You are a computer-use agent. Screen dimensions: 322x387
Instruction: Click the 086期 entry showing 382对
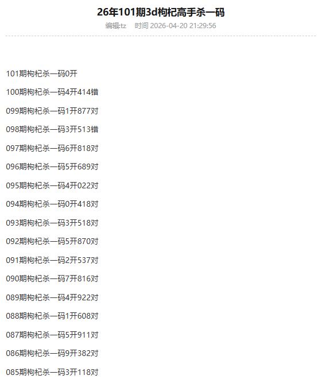coord(52,353)
